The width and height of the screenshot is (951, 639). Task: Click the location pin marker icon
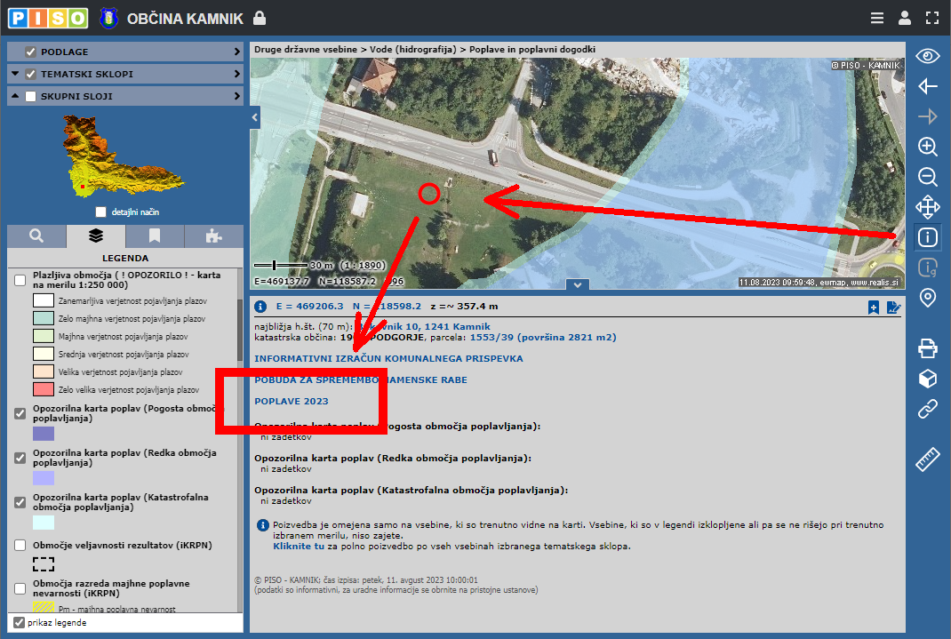pos(927,298)
